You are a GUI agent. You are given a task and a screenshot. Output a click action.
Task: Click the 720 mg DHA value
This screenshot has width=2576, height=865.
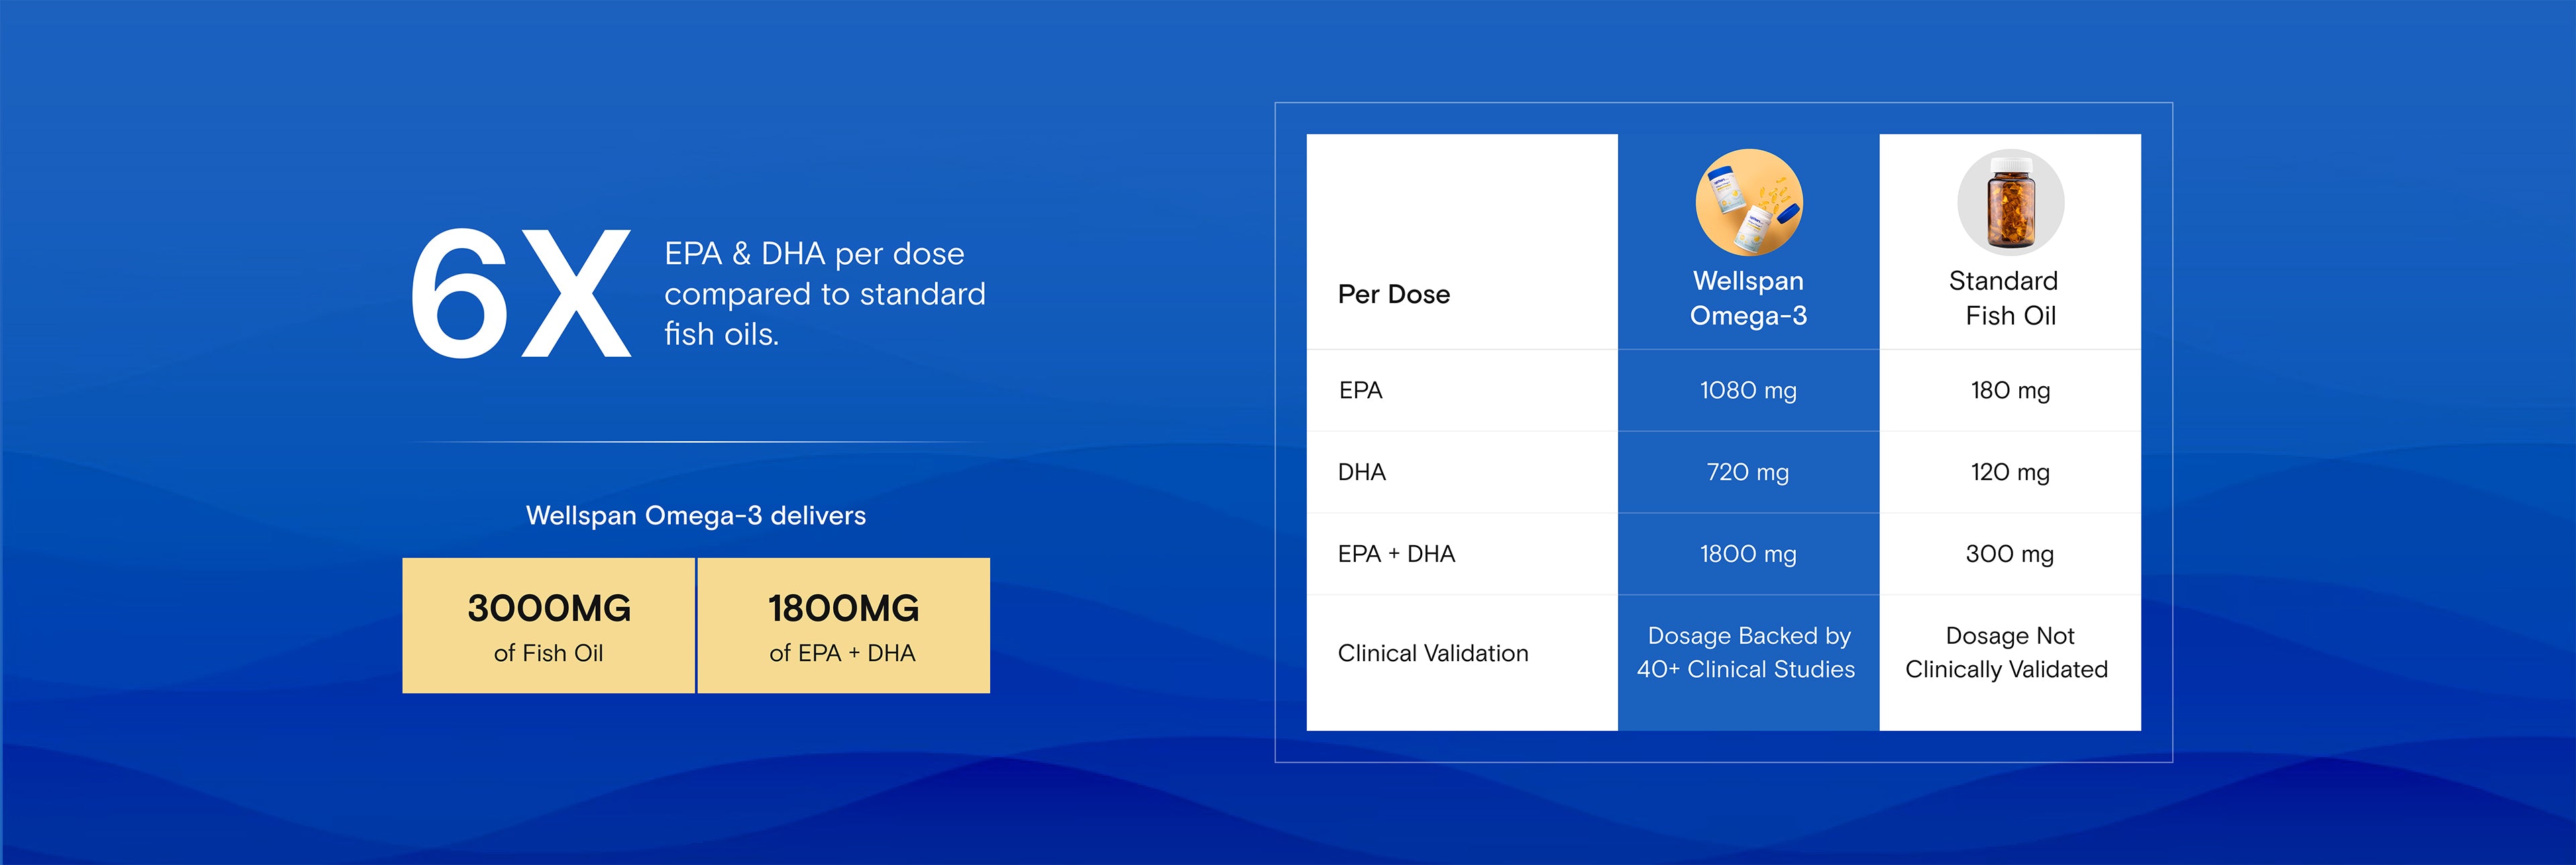click(x=1748, y=472)
